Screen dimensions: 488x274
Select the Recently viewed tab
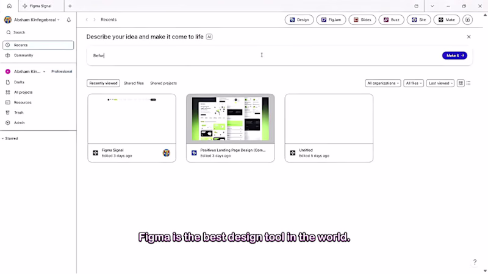coord(103,83)
